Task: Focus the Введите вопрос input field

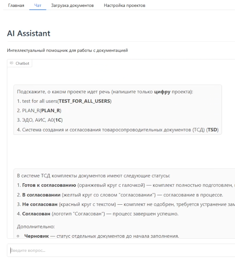Action: 121,250
